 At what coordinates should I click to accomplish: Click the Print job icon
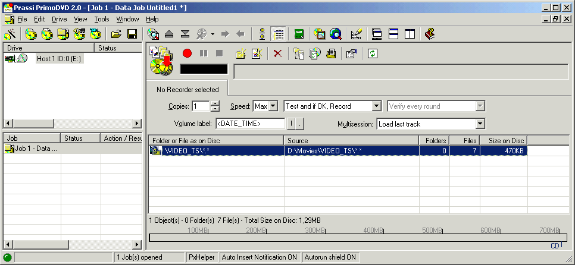[331, 53]
